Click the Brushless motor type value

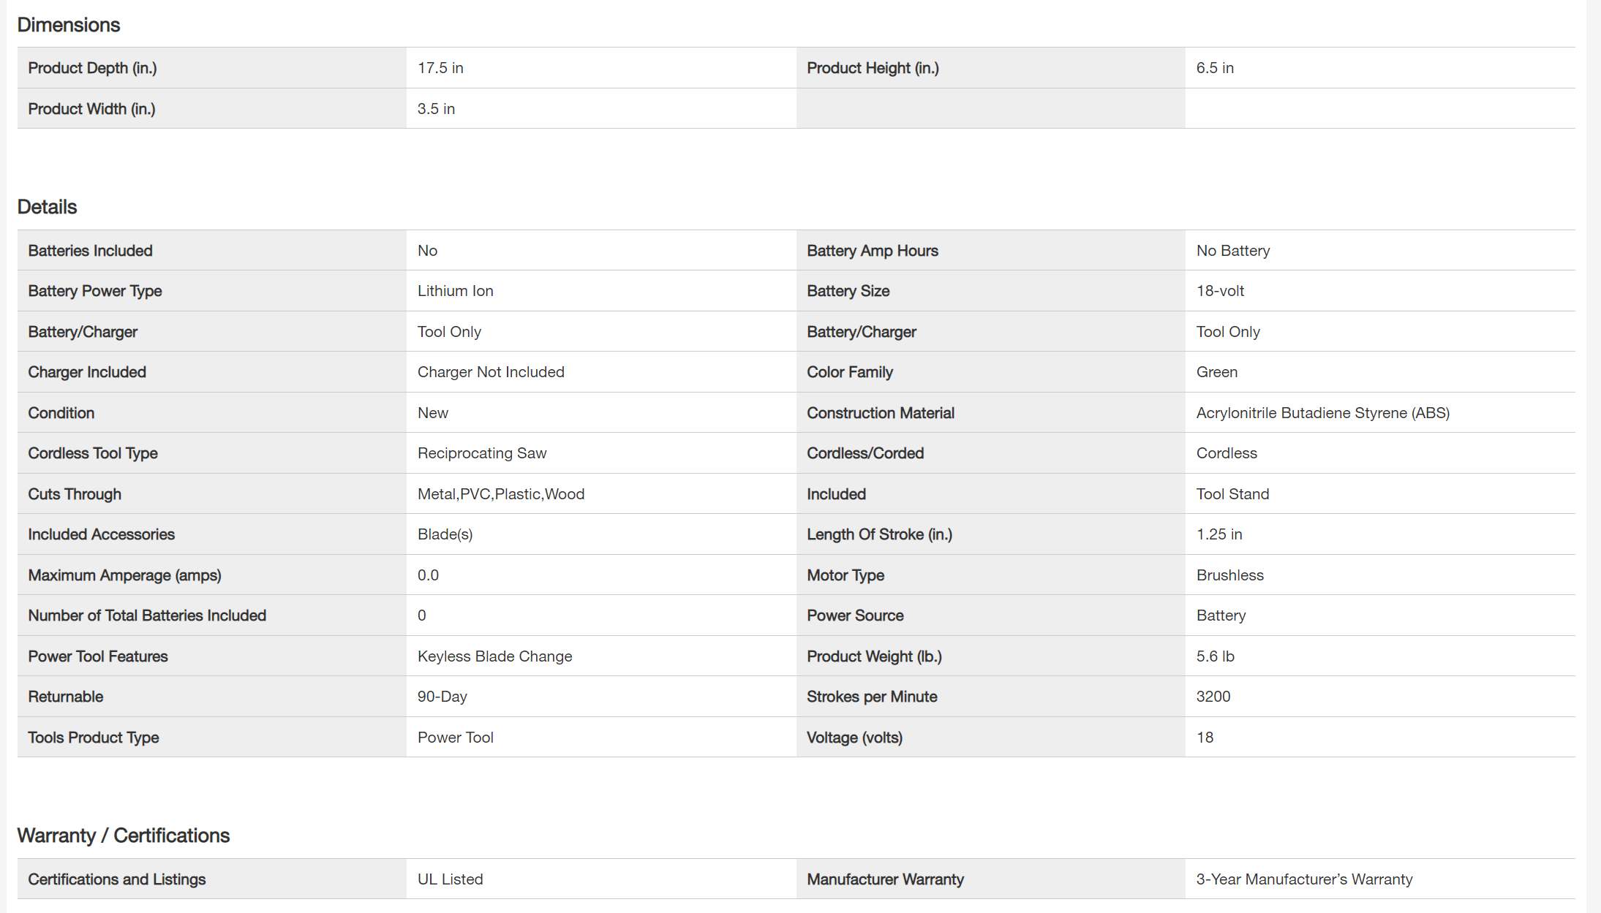click(1229, 575)
